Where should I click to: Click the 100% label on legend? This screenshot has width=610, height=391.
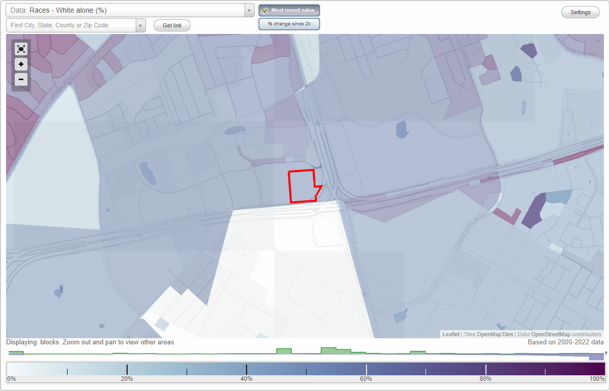tap(597, 379)
